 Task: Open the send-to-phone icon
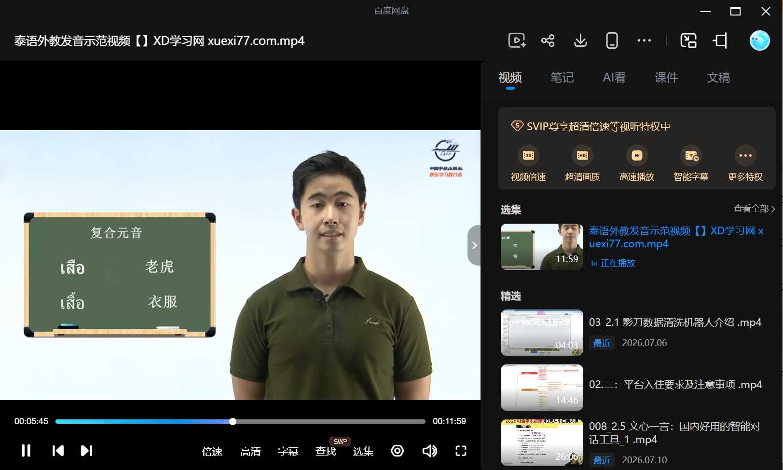pos(612,40)
